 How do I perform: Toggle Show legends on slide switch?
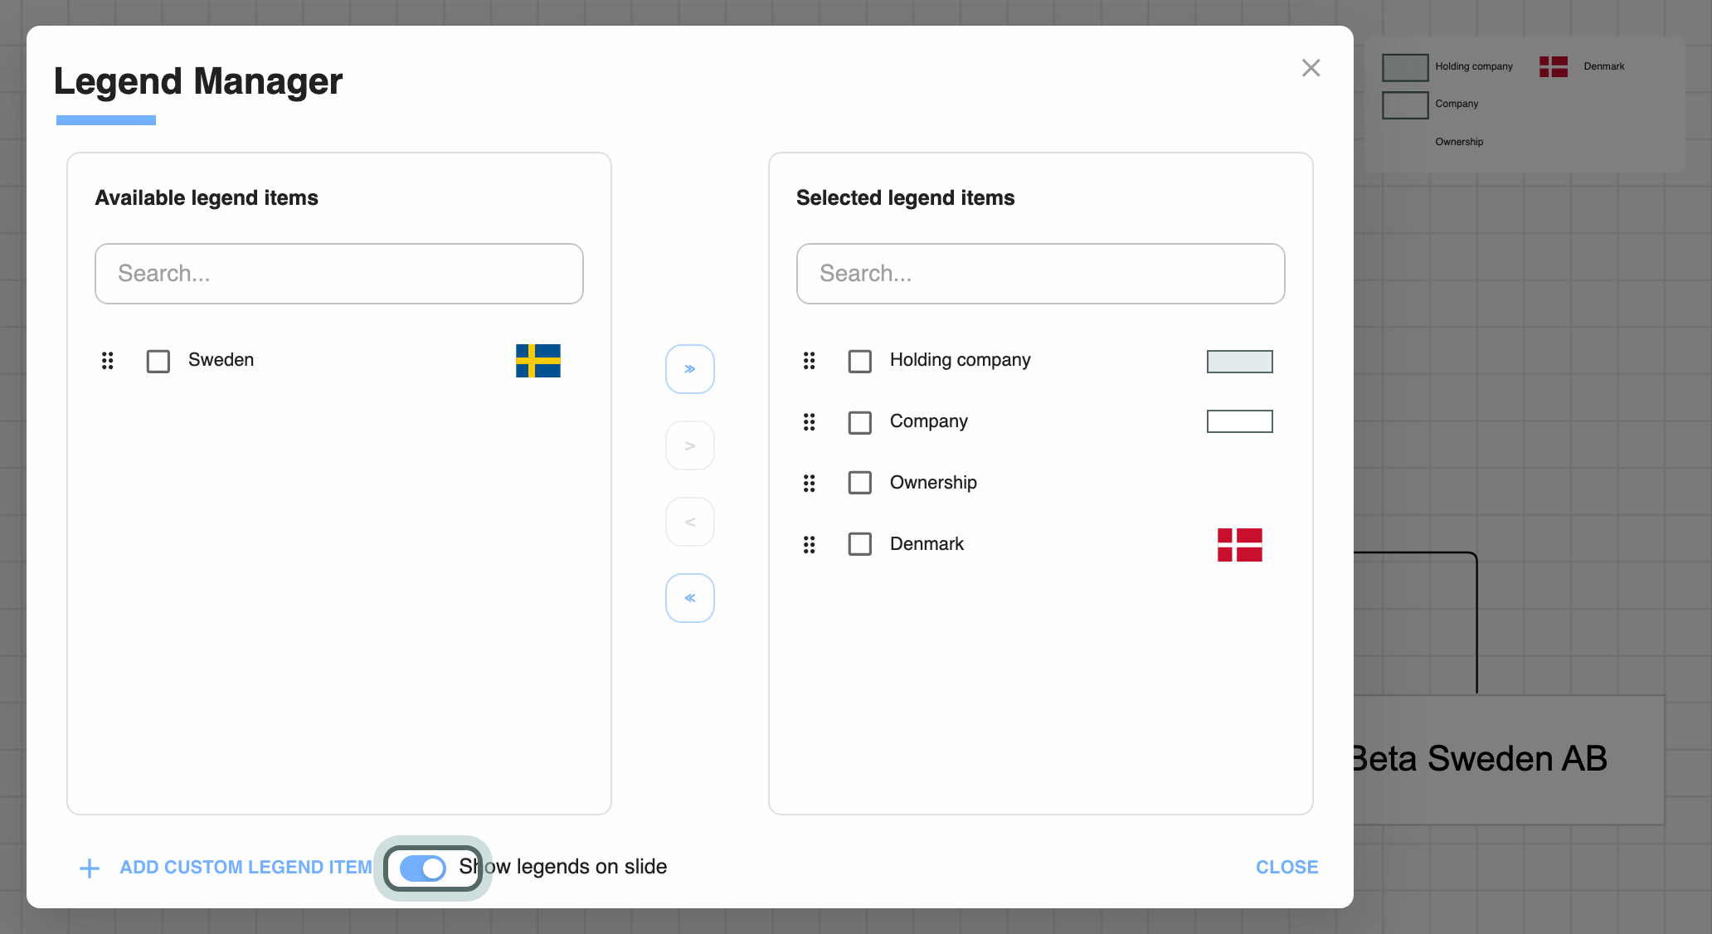click(x=423, y=868)
